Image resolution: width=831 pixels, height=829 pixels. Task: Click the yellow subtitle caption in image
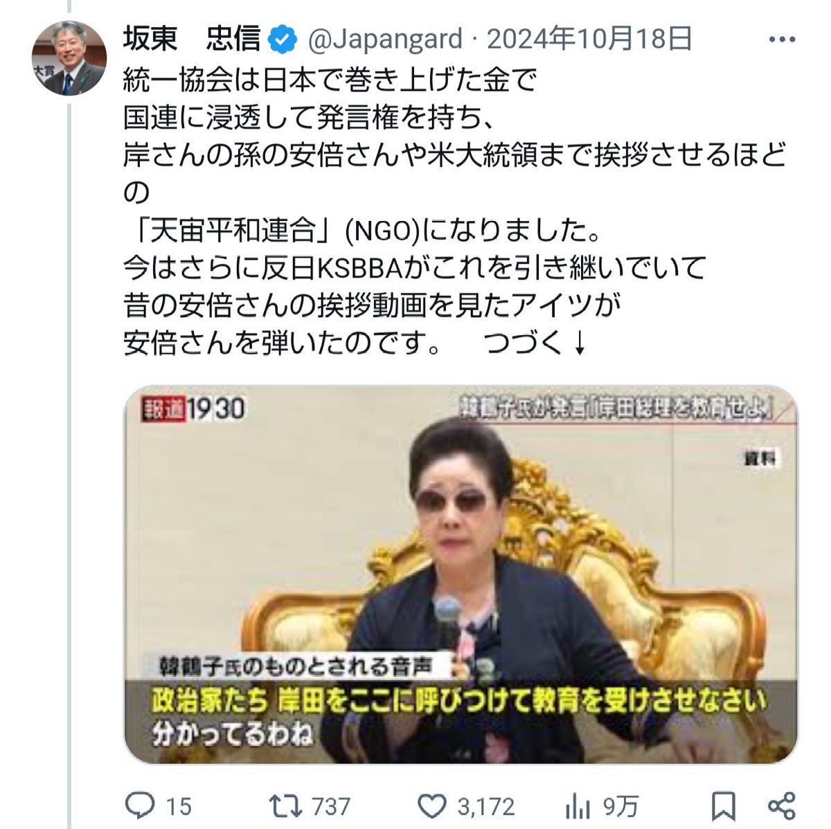(x=458, y=702)
